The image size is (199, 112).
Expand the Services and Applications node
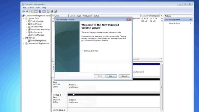24,44
